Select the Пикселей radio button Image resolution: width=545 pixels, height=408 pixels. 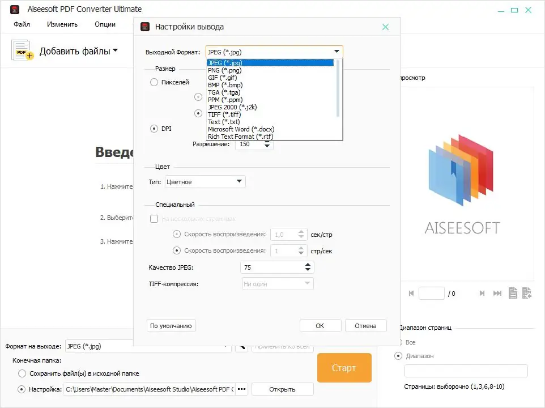[x=154, y=82]
